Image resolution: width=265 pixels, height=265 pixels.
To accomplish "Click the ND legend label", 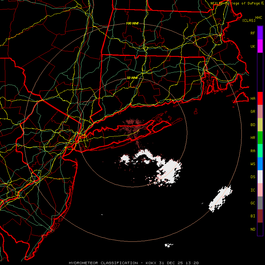I will 253,229.
